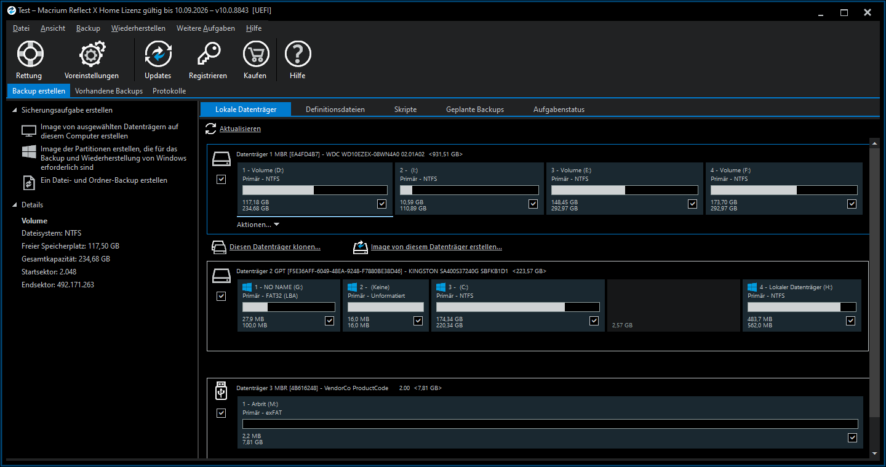Switch to the Skripte tab
Viewport: 886px width, 467px height.
[x=405, y=110]
